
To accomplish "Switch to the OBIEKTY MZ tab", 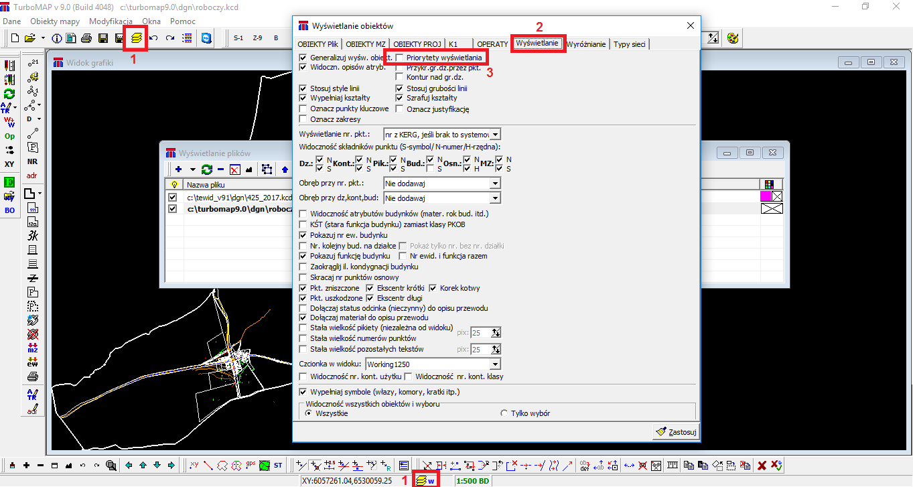I will point(366,44).
